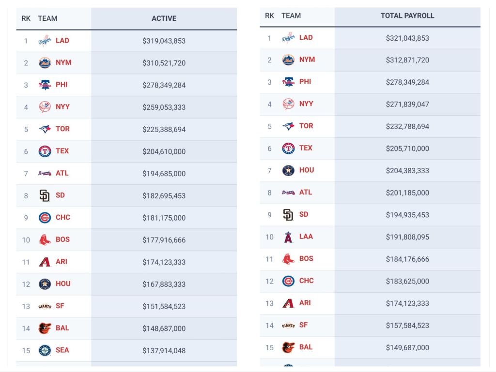The width and height of the screenshot is (496, 372).
Task: Select the Phillies logo in the Active table
Action: (45, 85)
